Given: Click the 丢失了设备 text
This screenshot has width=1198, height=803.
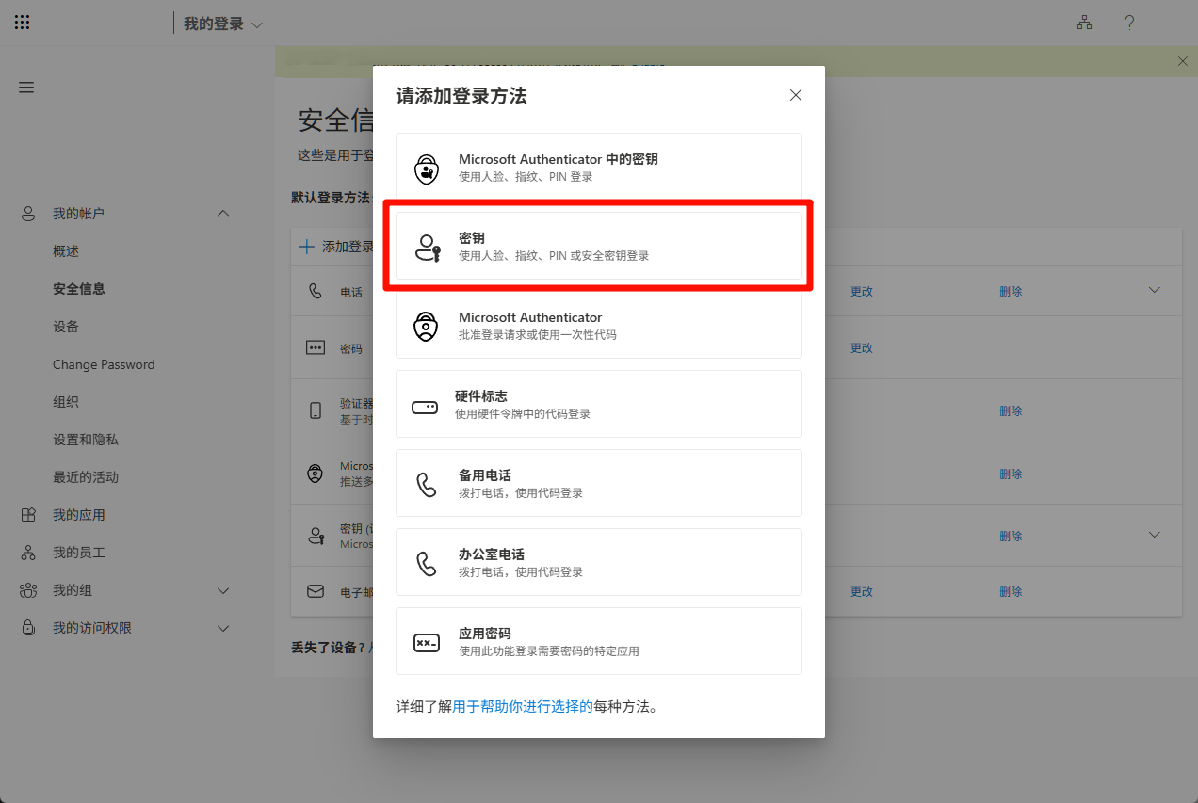Looking at the screenshot, I should (x=328, y=648).
